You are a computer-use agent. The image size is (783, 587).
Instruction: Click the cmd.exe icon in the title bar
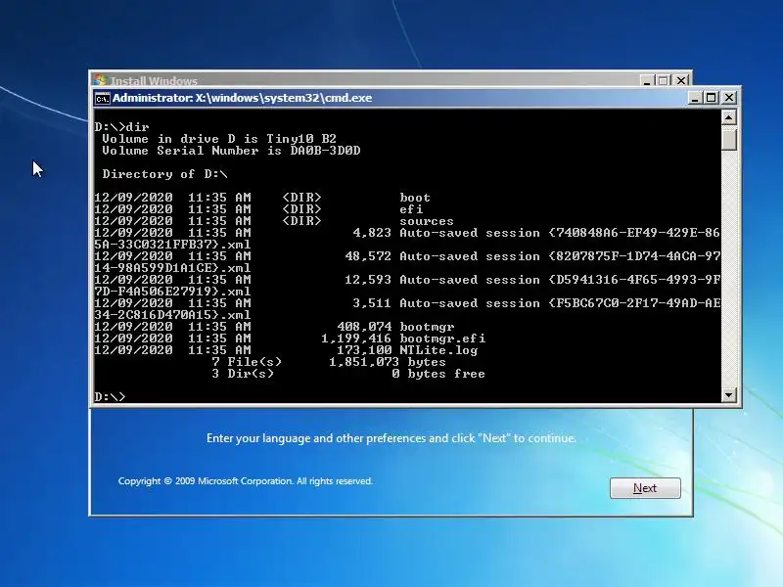click(102, 99)
